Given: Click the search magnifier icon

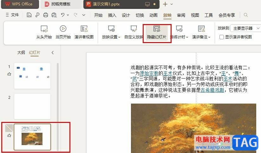Looking at the screenshot, I should [246, 15].
